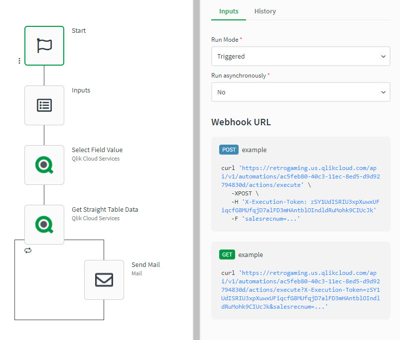Open the Run Mode dropdown
The image size is (400, 340).
tap(300, 57)
